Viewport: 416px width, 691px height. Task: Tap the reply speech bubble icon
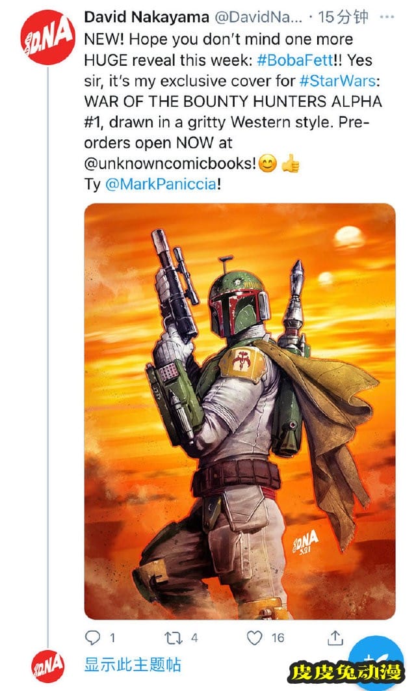[93, 637]
